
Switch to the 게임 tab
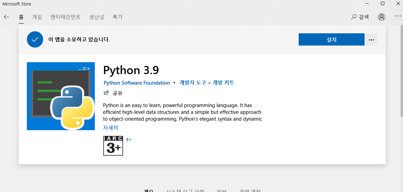[x=37, y=17]
